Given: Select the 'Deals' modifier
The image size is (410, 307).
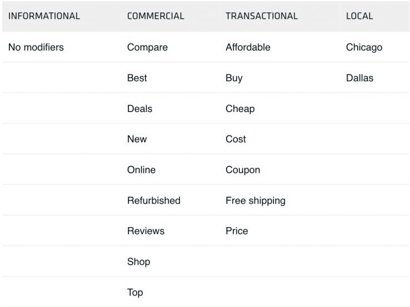Looking at the screenshot, I should pyautogui.click(x=139, y=109).
